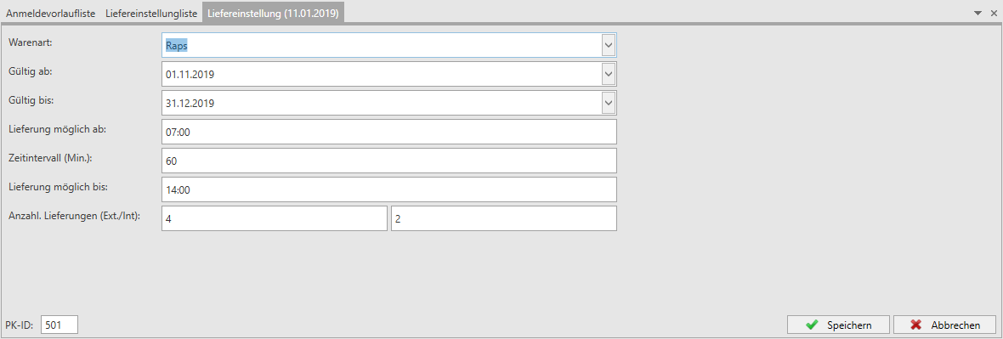1003x339 pixels.
Task: Click the Warenart field showing Raps
Action: pyautogui.click(x=382, y=45)
